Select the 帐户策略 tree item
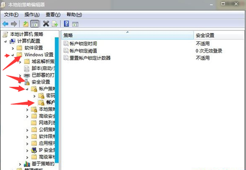 pyautogui.click(x=47, y=89)
